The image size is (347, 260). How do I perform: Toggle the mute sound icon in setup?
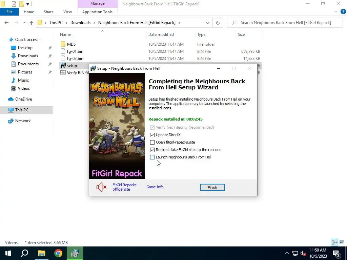[x=102, y=187]
